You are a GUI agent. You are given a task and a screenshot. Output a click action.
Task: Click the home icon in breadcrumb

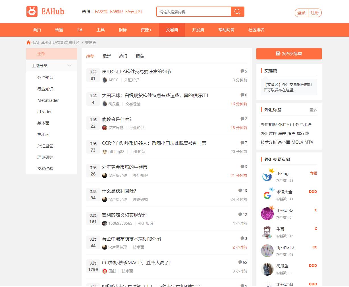[28, 42]
